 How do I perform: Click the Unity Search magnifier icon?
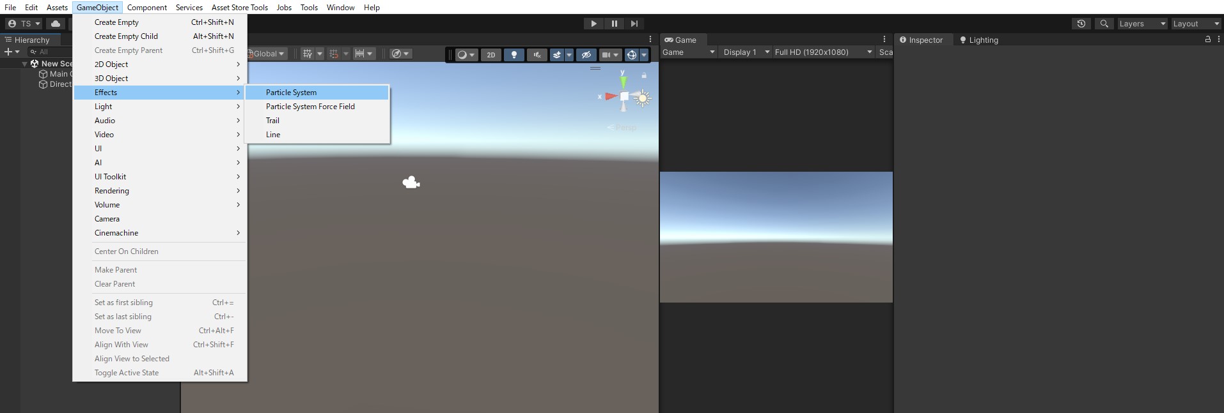[x=1104, y=24]
